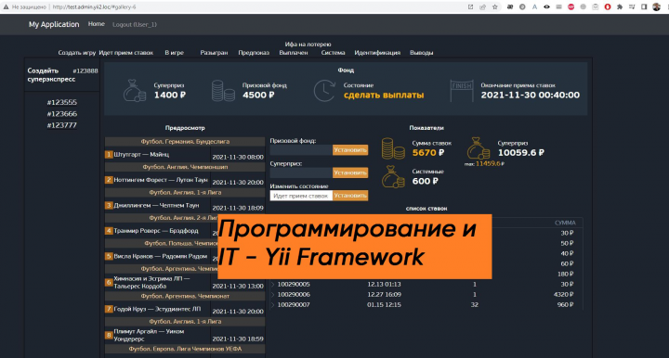Viewport: 669px width, 358px height.
Task: Open the 'Изменить состояние' dropdown showing Идет прием ставок
Action: click(x=301, y=196)
